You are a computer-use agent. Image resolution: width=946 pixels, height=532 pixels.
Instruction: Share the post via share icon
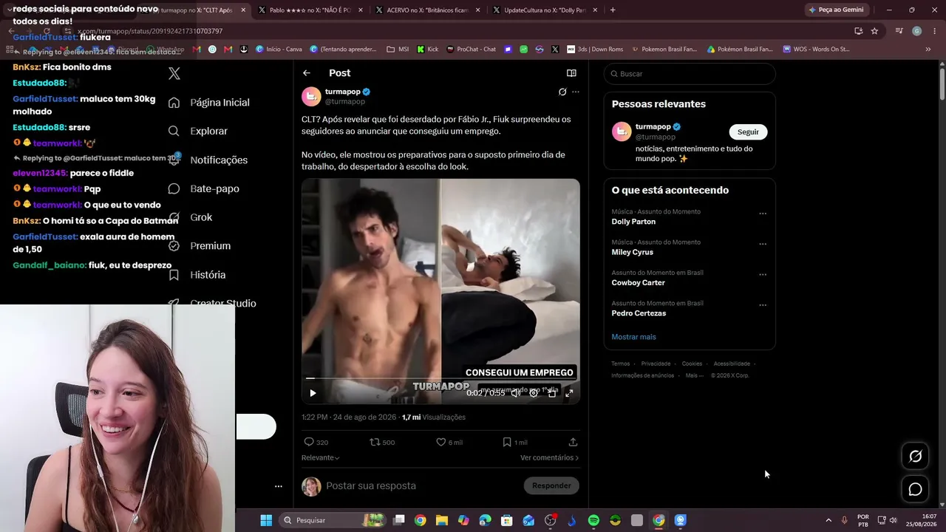[573, 442]
